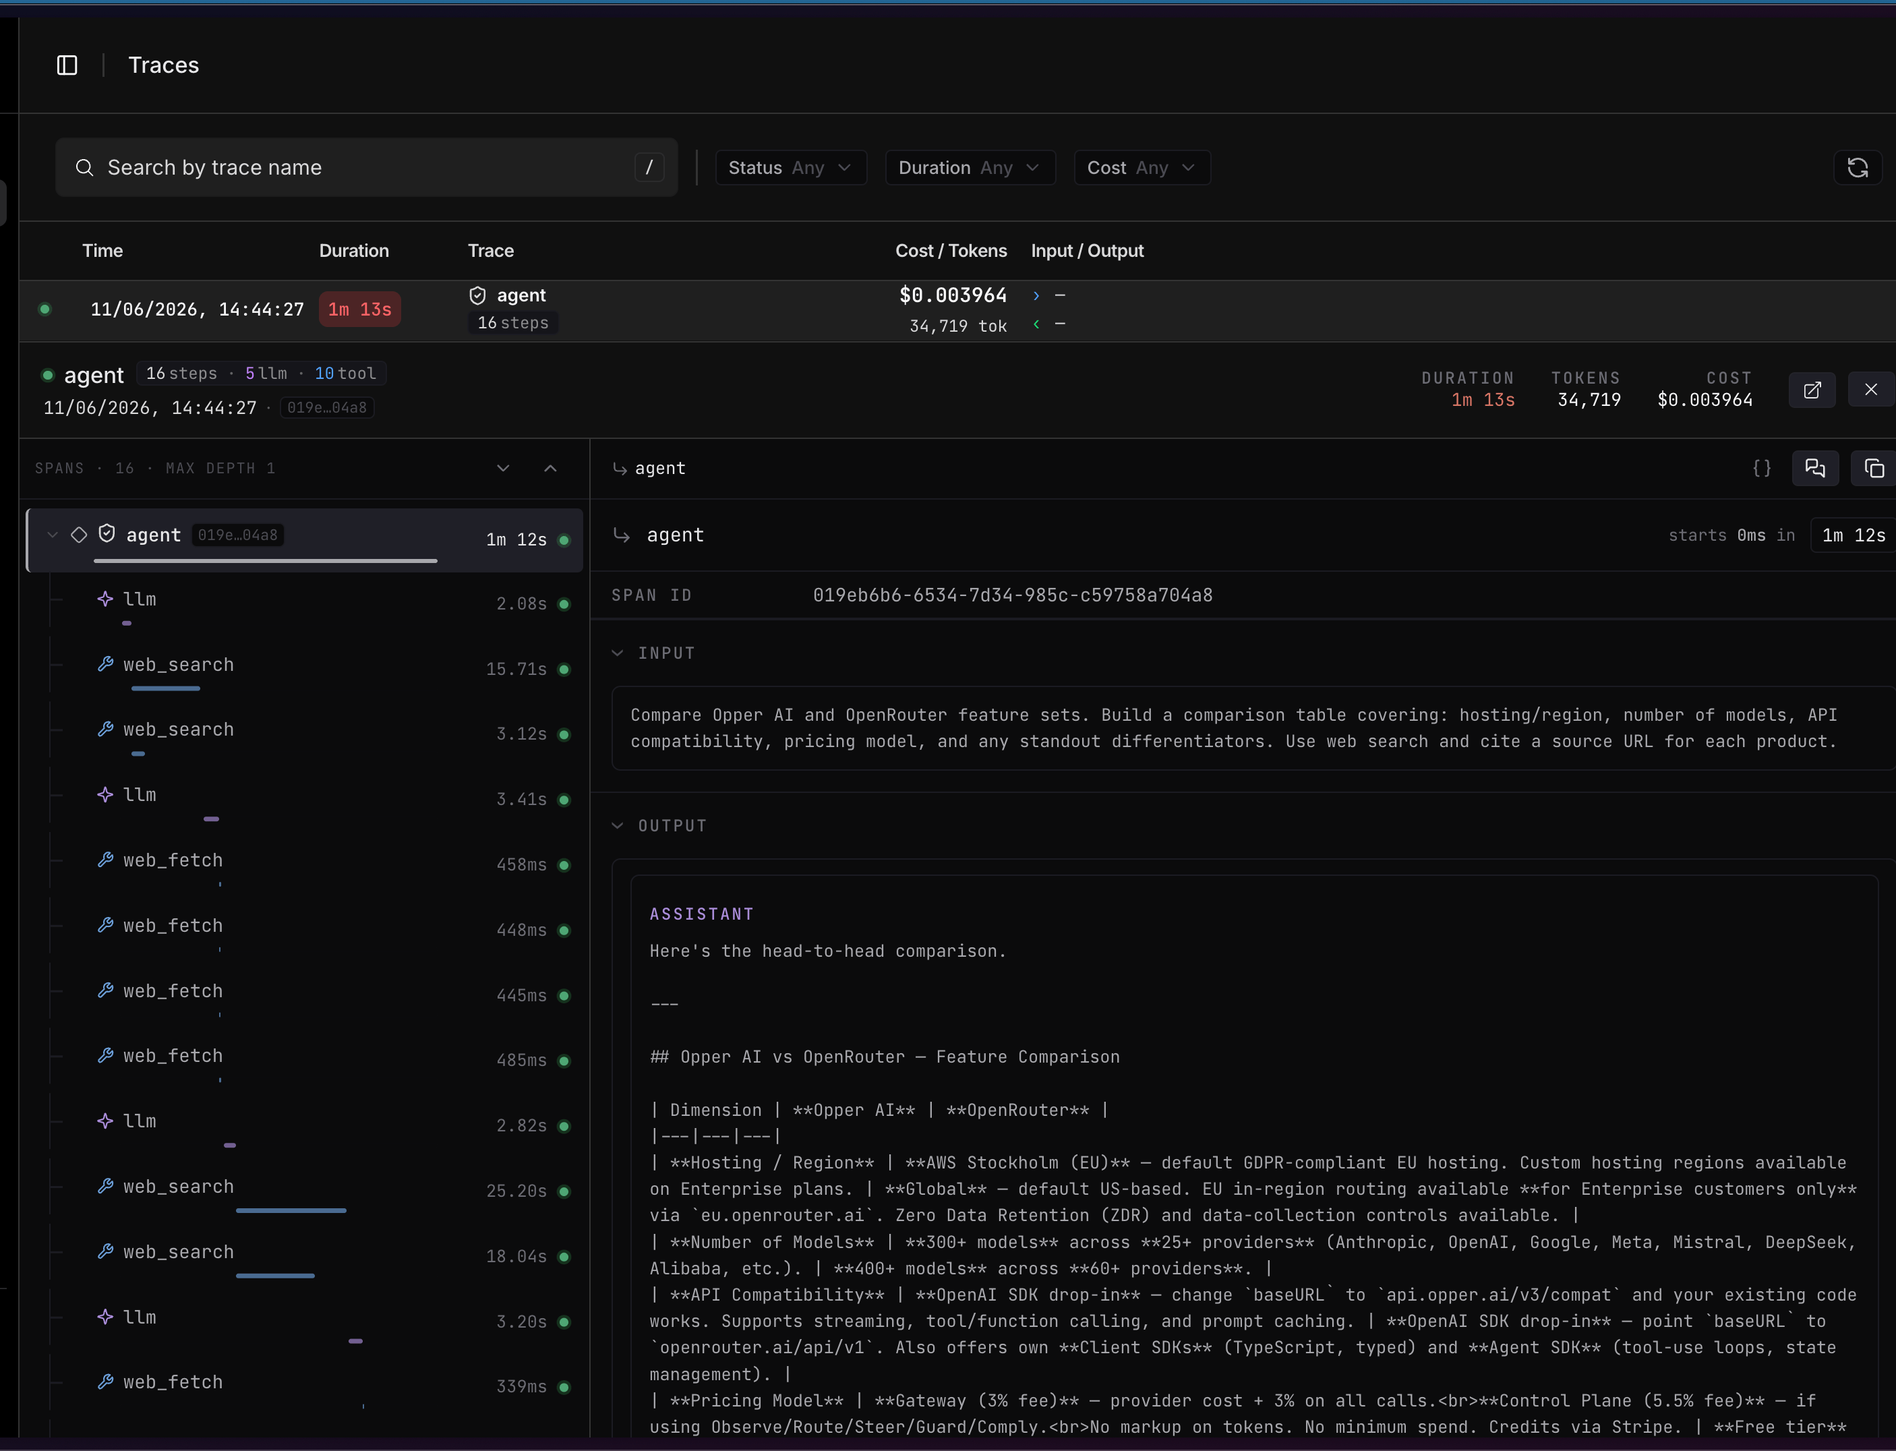This screenshot has height=1451, width=1896.
Task: Click the sparkle icon of the 2.82s llm span
Action: 105,1121
